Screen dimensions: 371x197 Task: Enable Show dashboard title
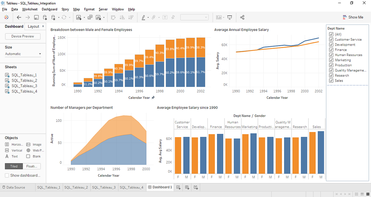(x=6, y=175)
